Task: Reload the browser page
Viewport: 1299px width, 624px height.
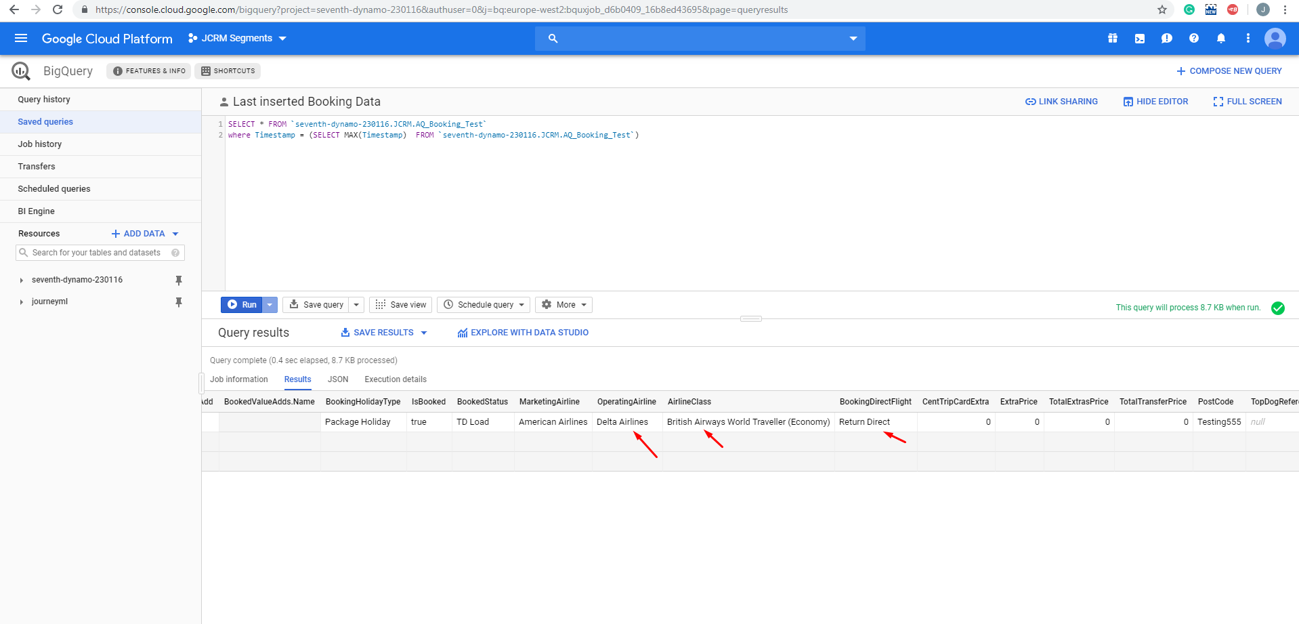Action: point(58,9)
